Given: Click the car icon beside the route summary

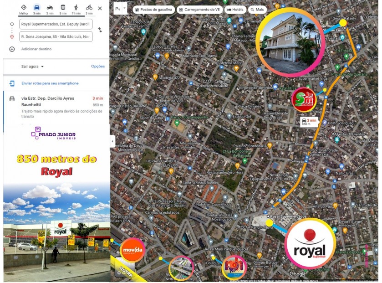Looking at the screenshot, I should point(12,98).
